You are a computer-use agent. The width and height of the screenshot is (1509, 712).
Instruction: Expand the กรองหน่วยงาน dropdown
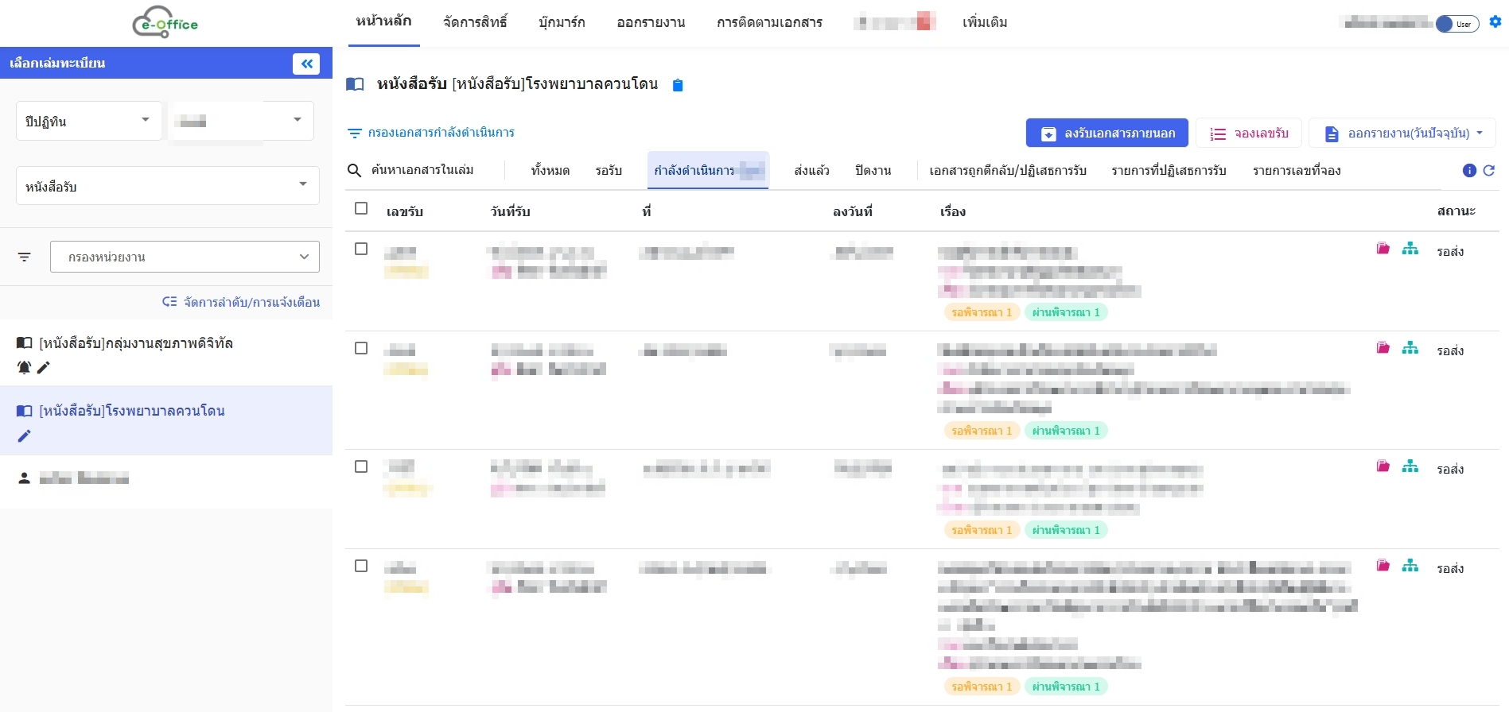click(x=185, y=257)
